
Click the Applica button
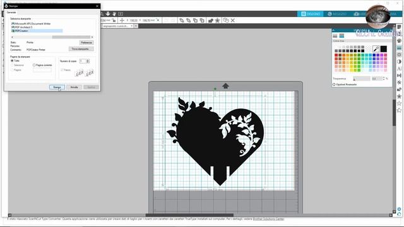pos(91,87)
